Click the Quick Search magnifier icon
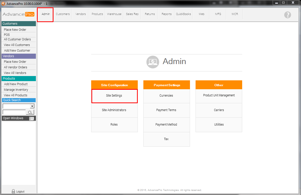Image resolution: width=301 pixels, height=195 pixels. [30, 112]
